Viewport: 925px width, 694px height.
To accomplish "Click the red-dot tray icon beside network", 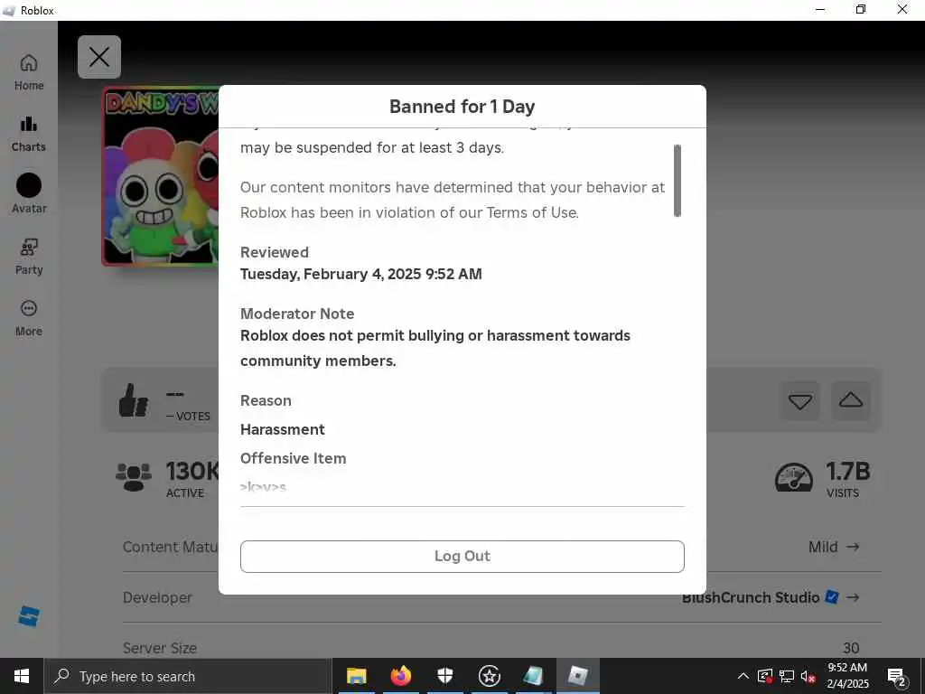I will click(764, 676).
